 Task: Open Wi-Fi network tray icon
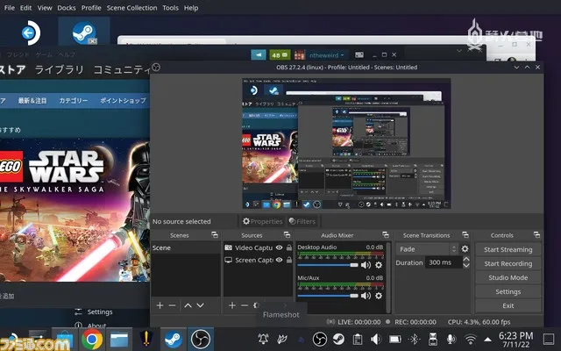tap(471, 339)
